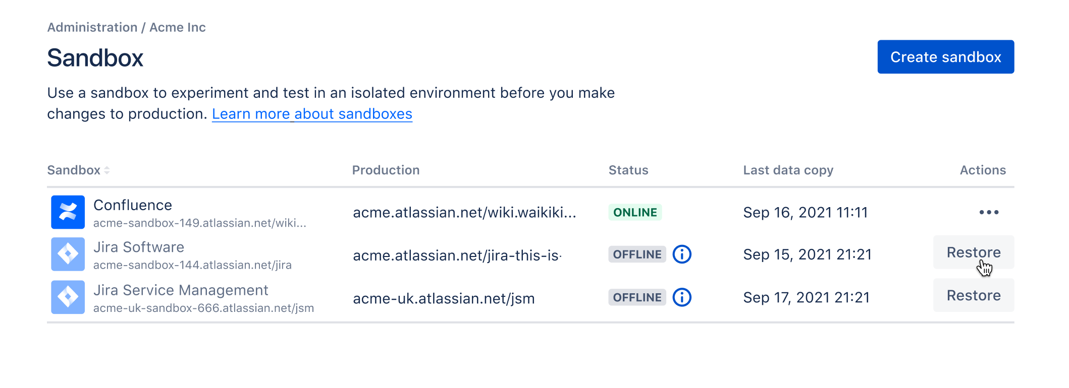Screen dimensions: 1069x388
Task: Click the Last data copy column header
Action: click(788, 170)
